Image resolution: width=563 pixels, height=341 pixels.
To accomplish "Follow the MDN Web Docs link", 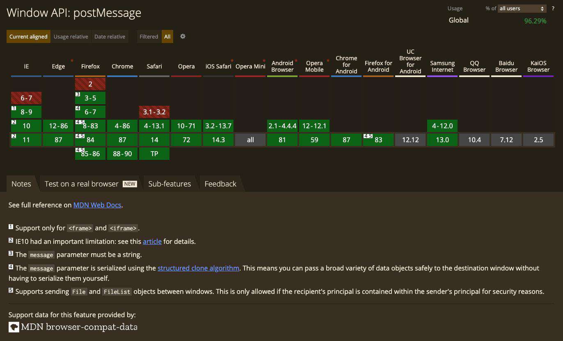I will coord(97,205).
